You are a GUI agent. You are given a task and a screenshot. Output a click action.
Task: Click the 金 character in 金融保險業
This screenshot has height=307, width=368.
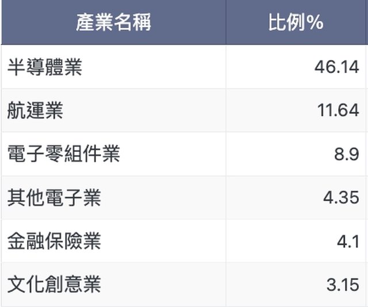click(x=17, y=241)
